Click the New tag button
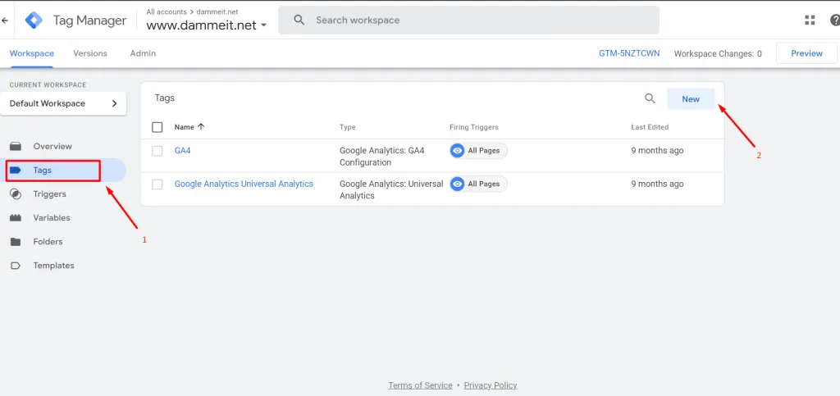Image resolution: width=840 pixels, height=396 pixels. point(691,99)
